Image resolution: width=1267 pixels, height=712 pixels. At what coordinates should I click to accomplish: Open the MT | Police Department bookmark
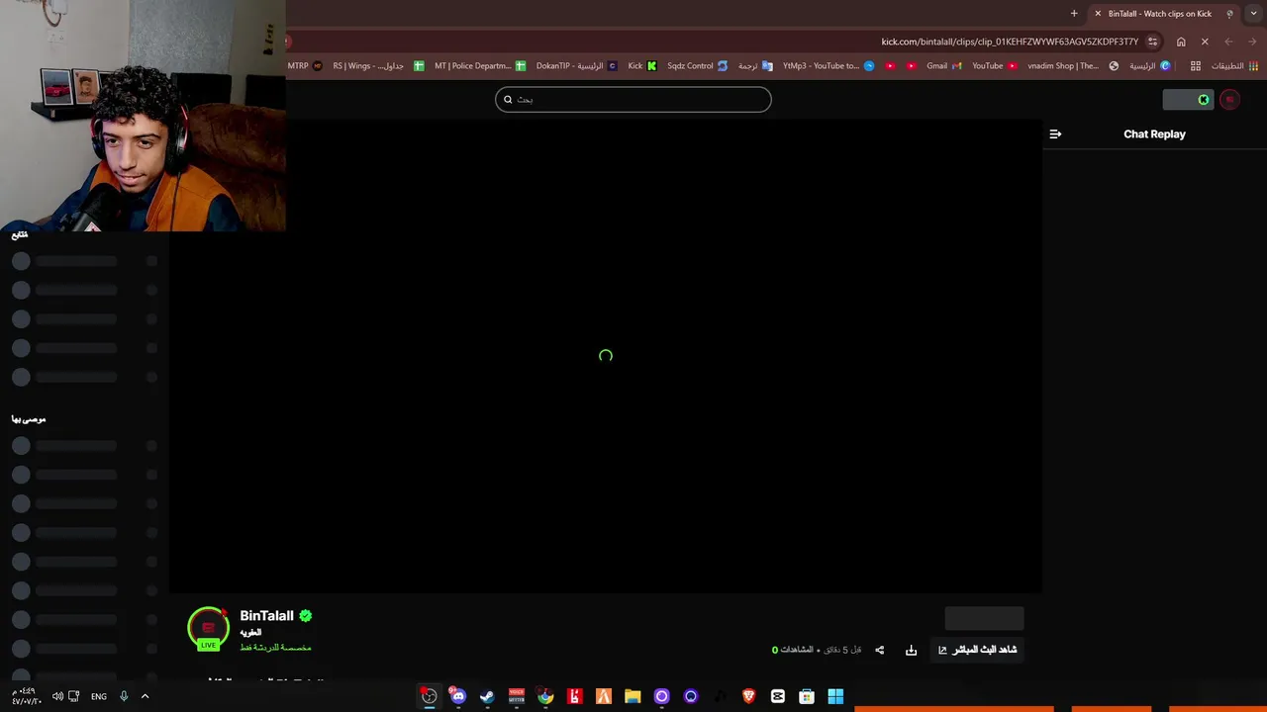coord(480,66)
